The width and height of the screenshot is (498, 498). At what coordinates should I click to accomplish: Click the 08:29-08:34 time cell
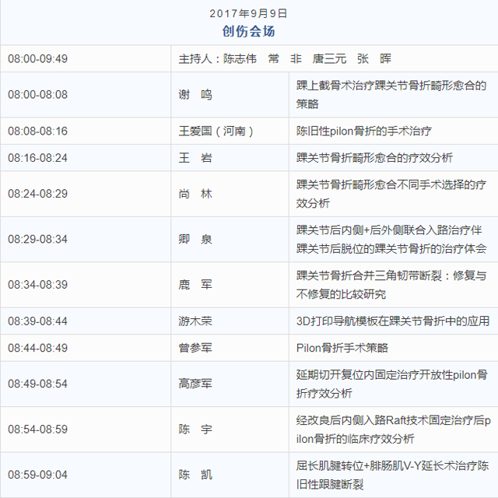point(37,239)
